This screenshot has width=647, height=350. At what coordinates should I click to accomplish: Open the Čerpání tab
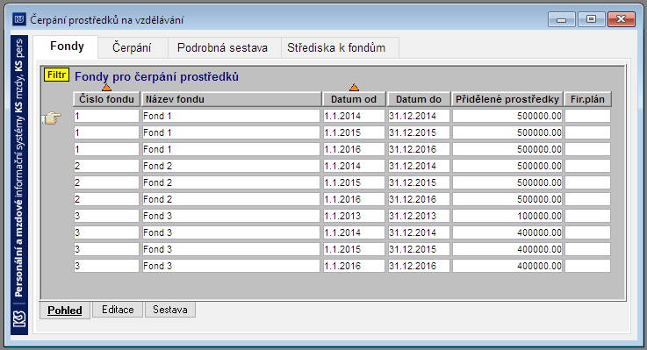(132, 48)
